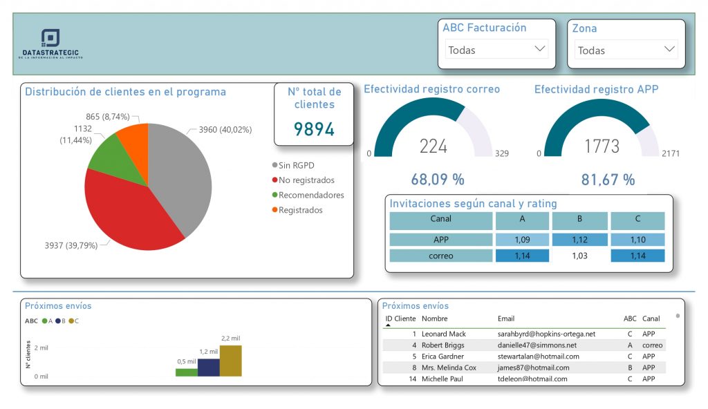Select the green bar showing 0,5 mil

187,372
